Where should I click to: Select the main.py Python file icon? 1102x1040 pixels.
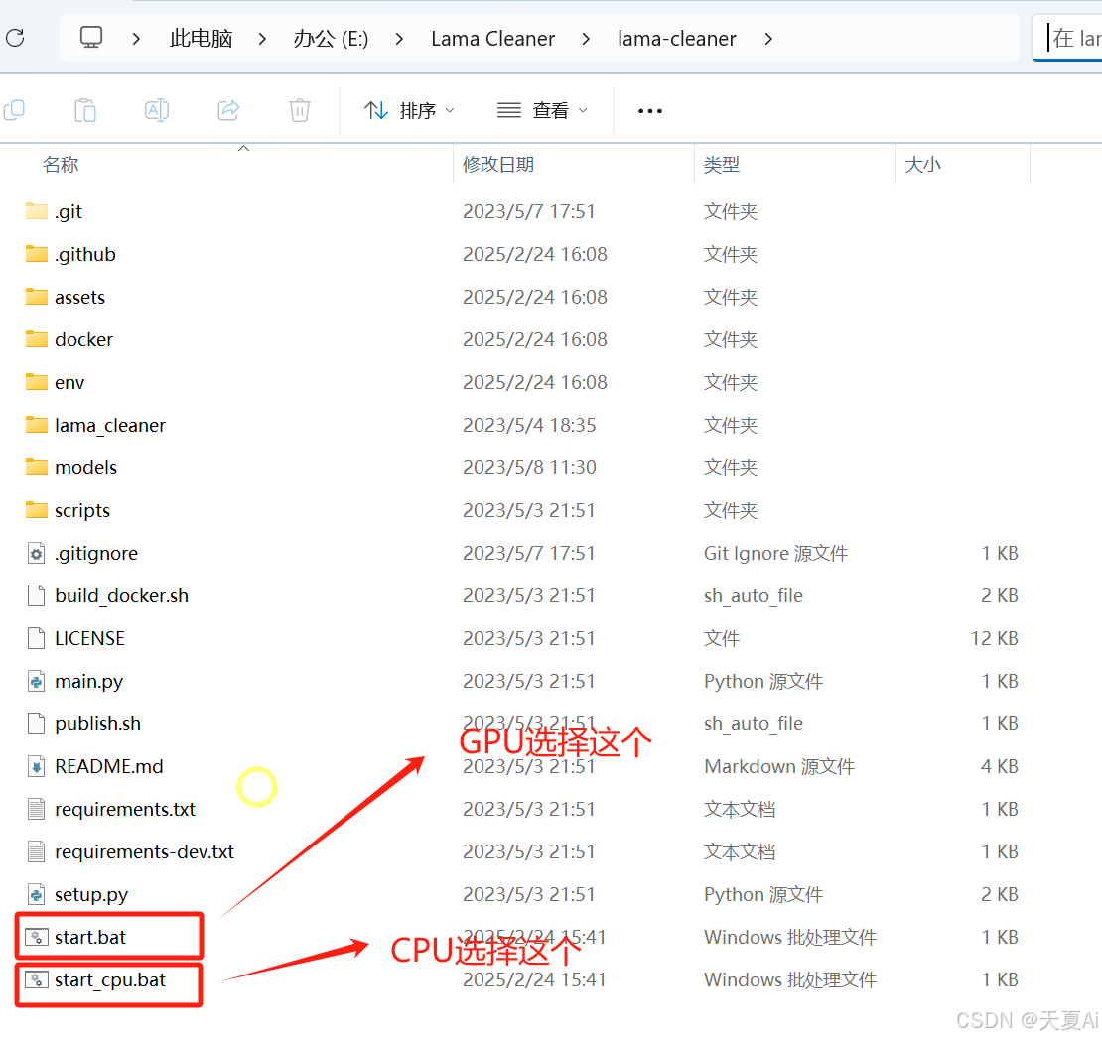[36, 681]
